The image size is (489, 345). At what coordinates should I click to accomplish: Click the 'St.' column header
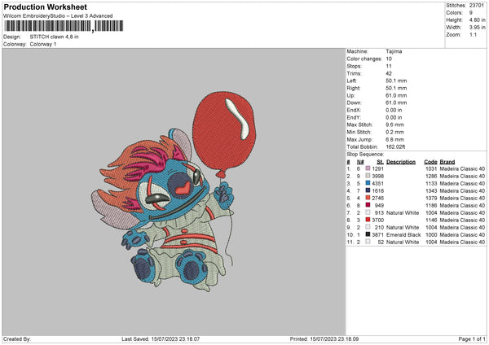380,162
